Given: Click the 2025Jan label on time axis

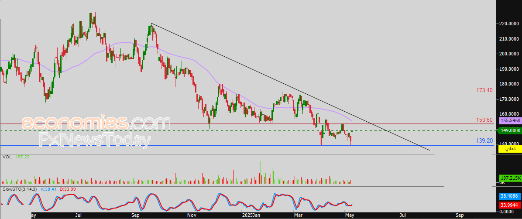Looking at the screenshot, I should (x=251, y=216).
